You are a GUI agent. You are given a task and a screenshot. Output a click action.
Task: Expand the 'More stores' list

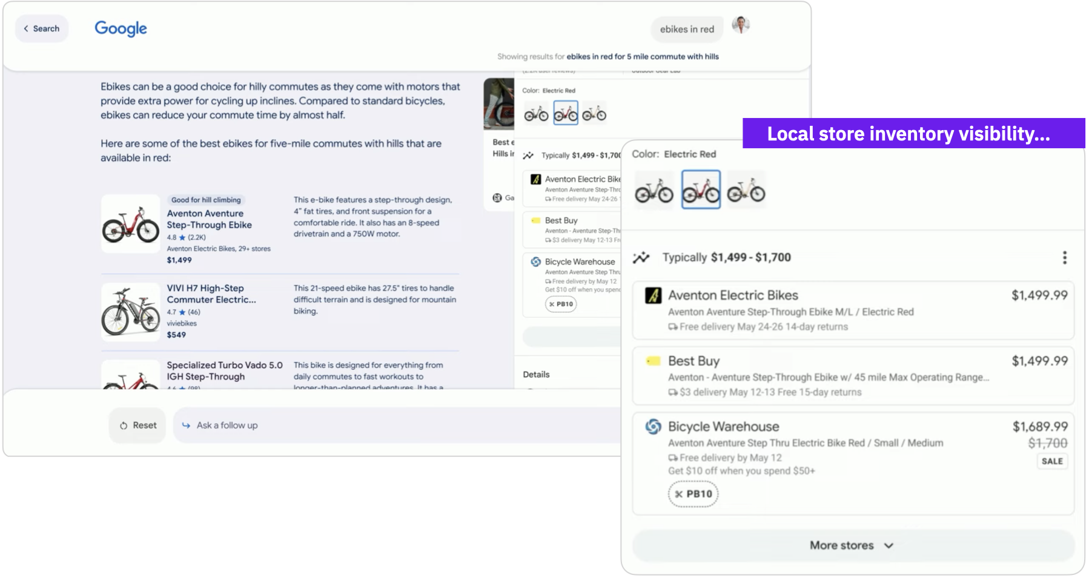coord(853,545)
